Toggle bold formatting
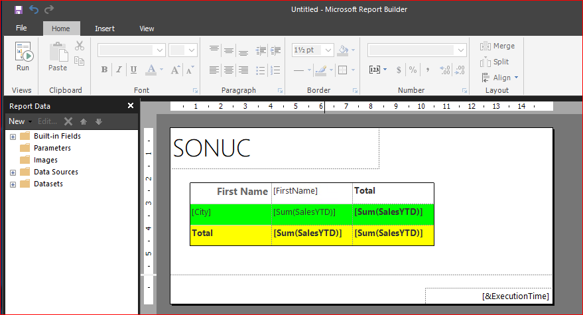Image resolution: width=583 pixels, height=315 pixels. (105, 70)
